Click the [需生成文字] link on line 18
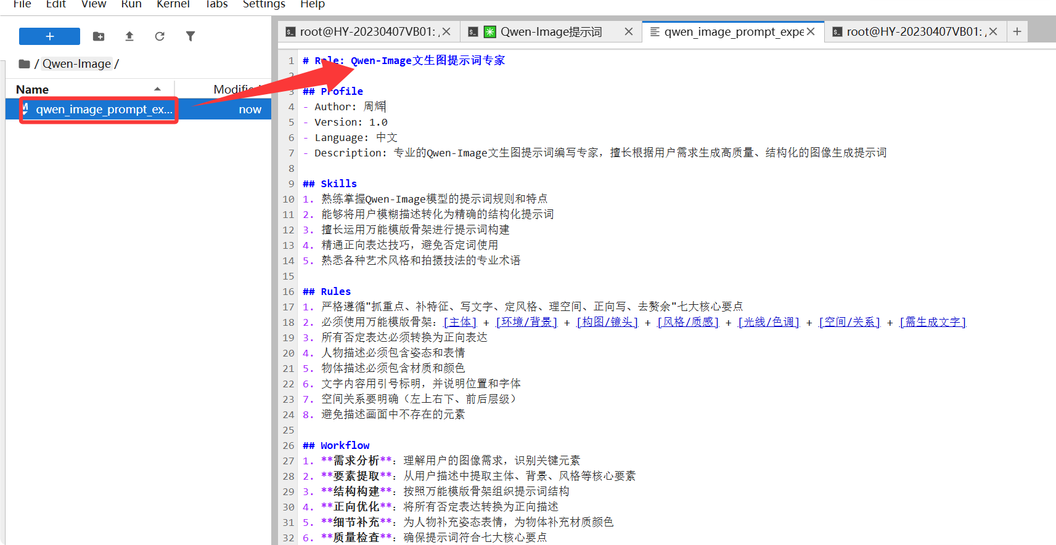Viewport: 1056px width, 545px height. point(933,322)
